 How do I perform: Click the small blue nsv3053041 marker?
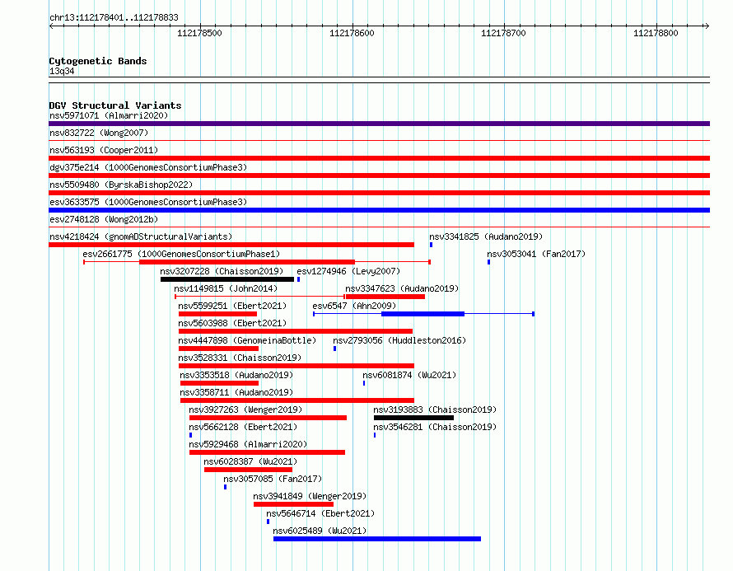488,262
